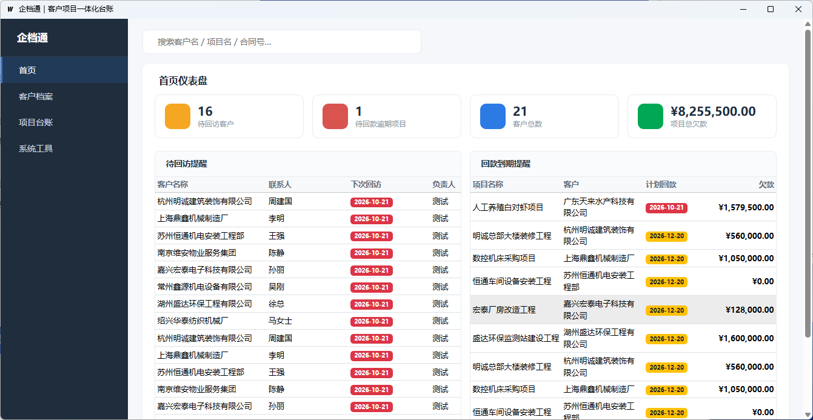Select 湖州盛达环保工程有限公司 in the 待回访提醒 table

[204, 304]
